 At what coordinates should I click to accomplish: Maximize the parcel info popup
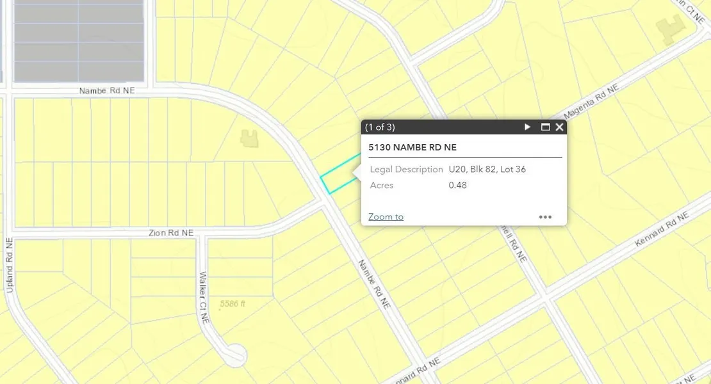click(545, 127)
